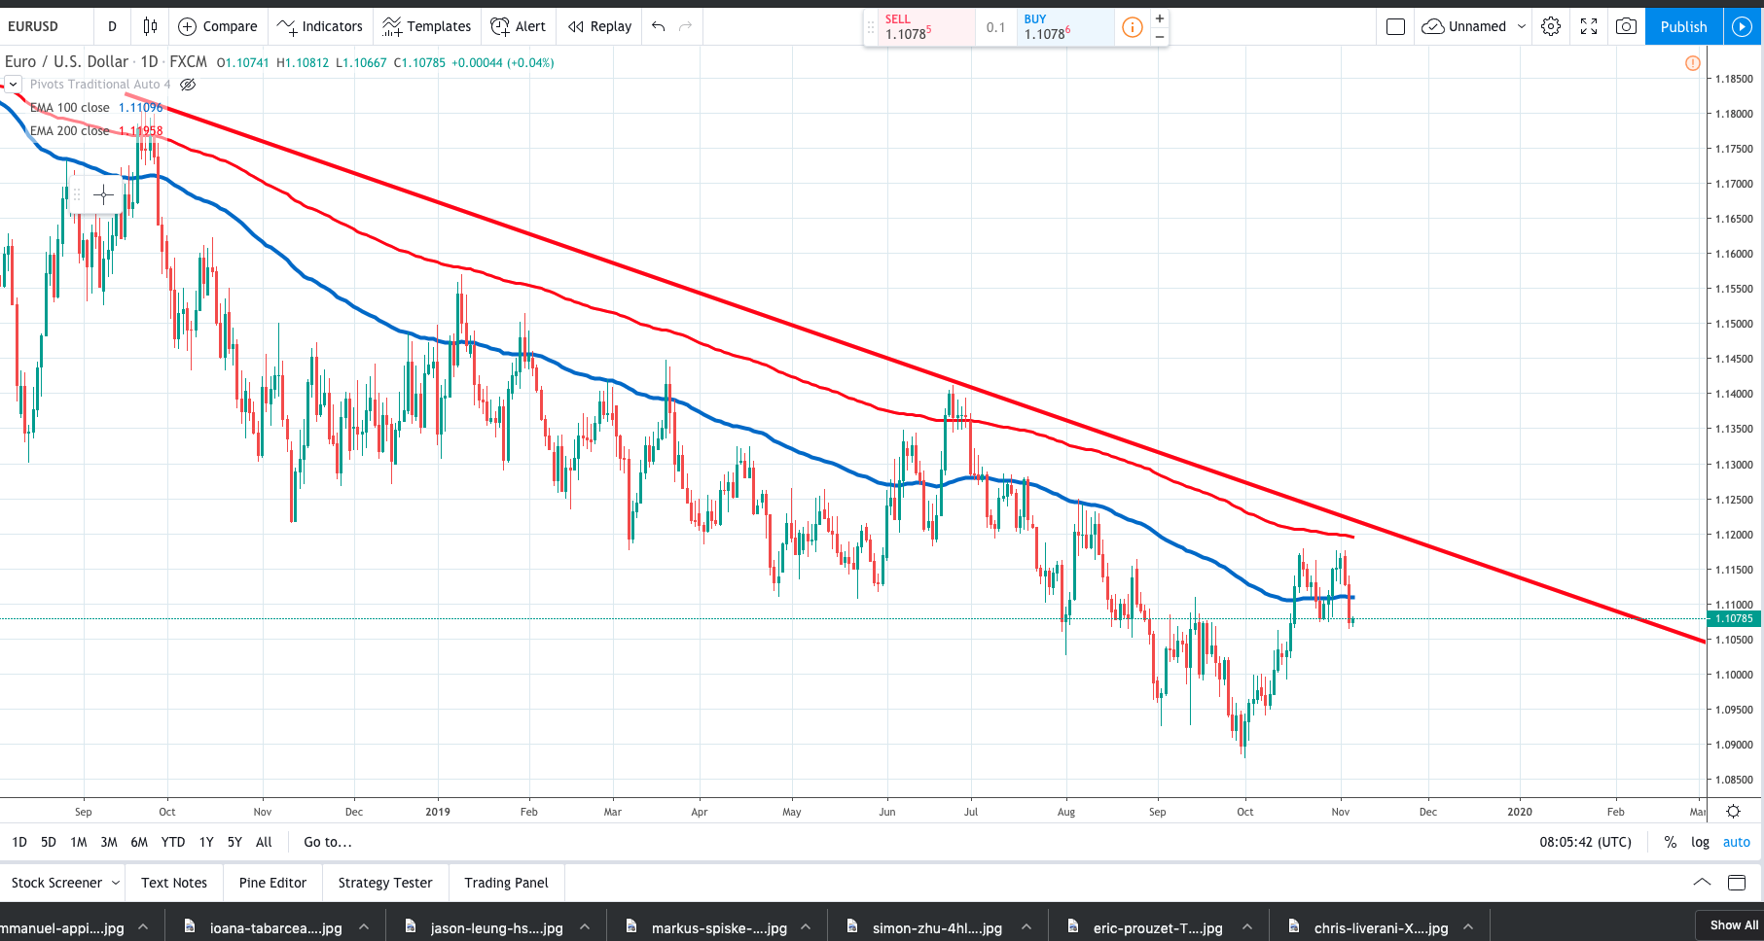Click the Redo arrow icon
This screenshot has height=941, width=1764.
click(x=685, y=26)
